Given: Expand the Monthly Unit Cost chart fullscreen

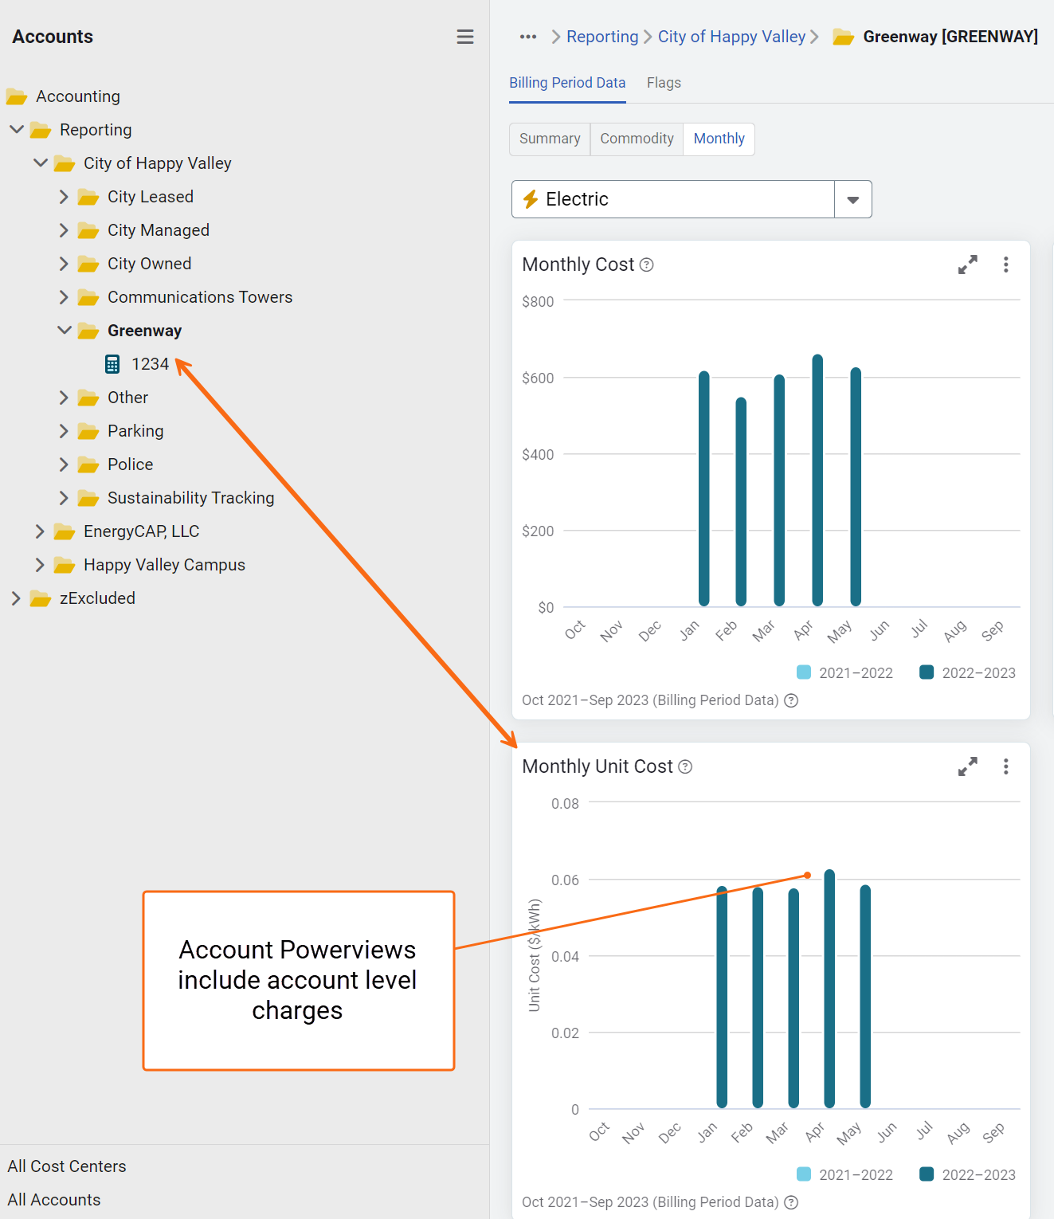Looking at the screenshot, I should click(967, 766).
